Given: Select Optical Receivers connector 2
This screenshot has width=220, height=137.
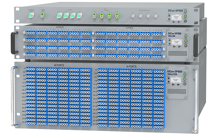Looking at the screenshot, I should [x=141, y=16].
